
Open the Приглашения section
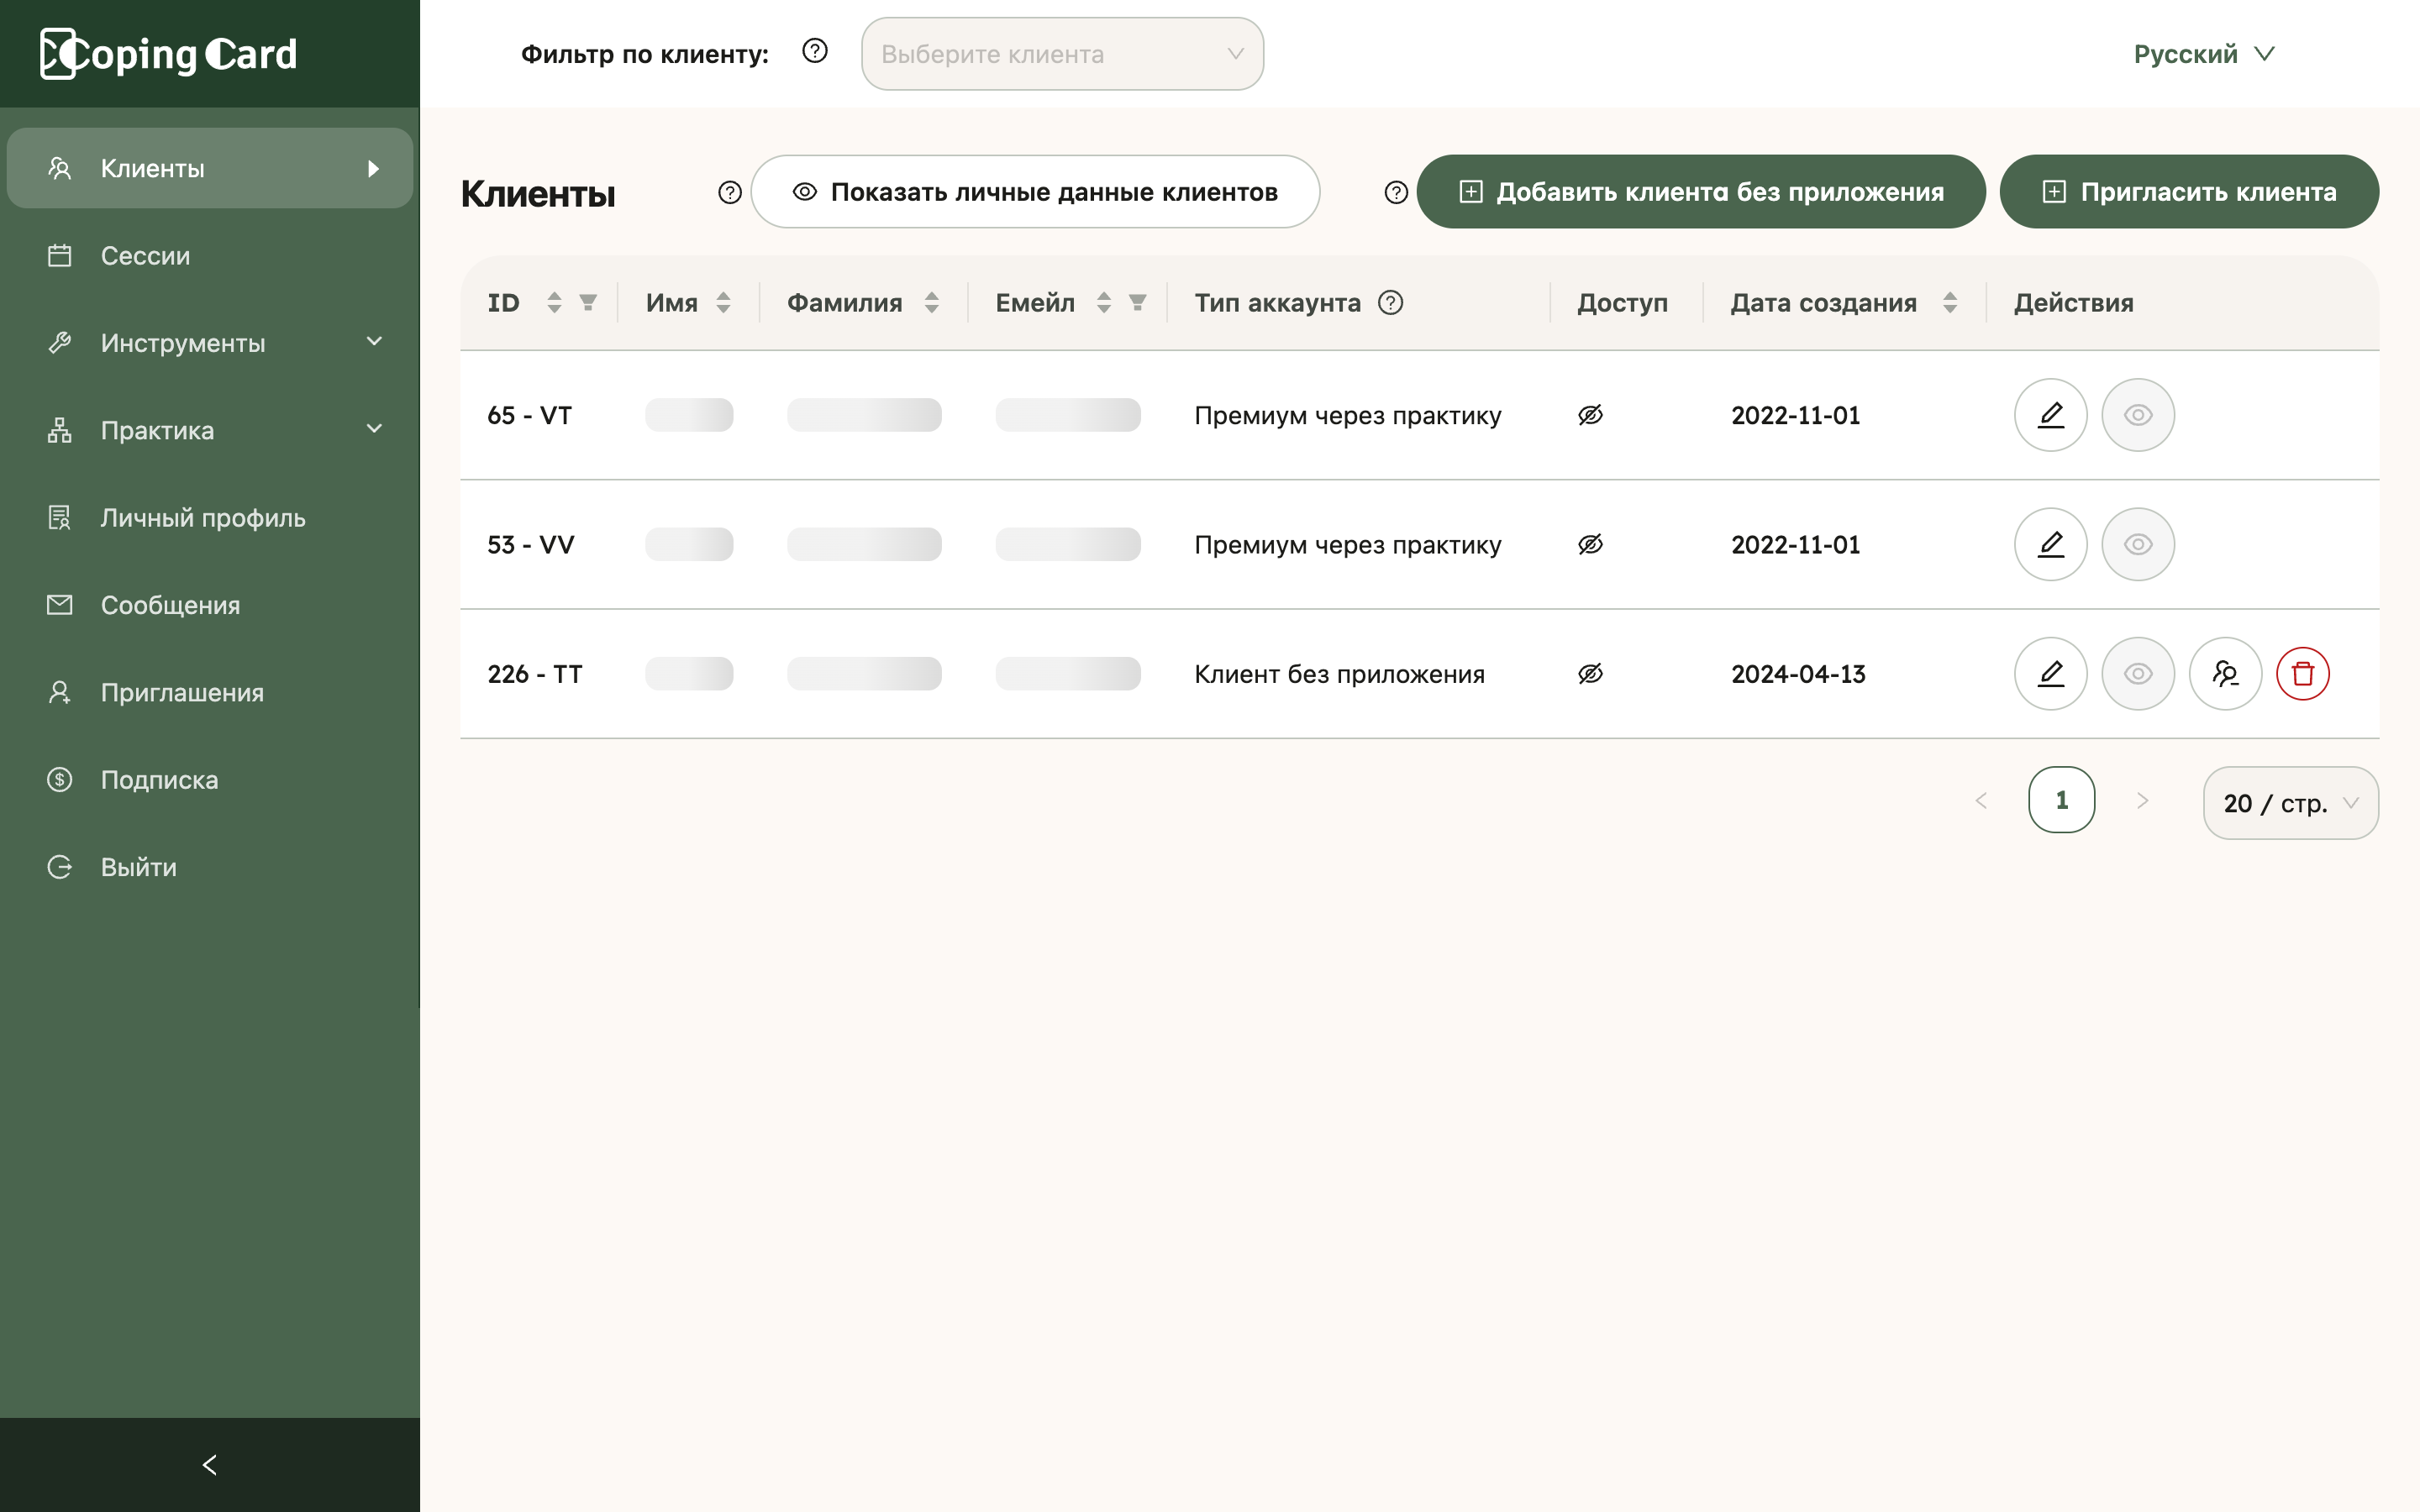pyautogui.click(x=210, y=692)
